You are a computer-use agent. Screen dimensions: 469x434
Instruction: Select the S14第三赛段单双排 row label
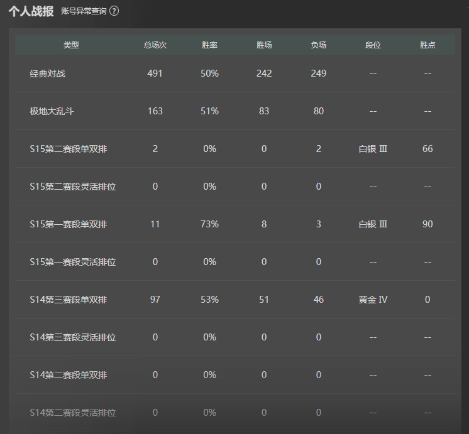(x=68, y=300)
